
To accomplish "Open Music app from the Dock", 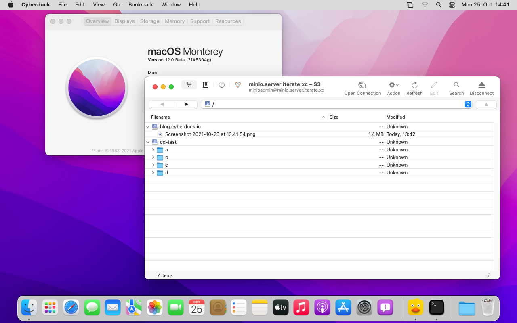I will coord(301,308).
